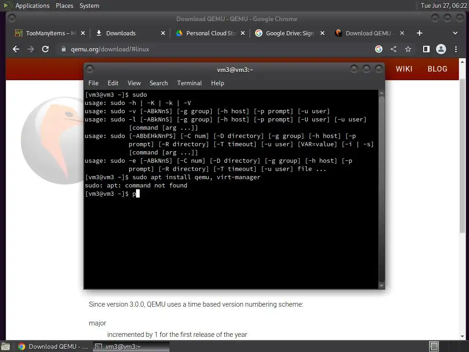The width and height of the screenshot is (469, 352).
Task: Open System menu in top panel
Action: (x=89, y=5)
